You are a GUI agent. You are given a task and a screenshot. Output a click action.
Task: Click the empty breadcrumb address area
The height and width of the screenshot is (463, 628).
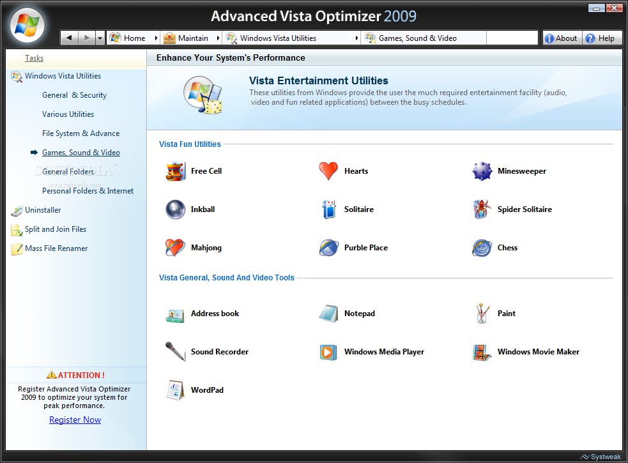coord(512,38)
